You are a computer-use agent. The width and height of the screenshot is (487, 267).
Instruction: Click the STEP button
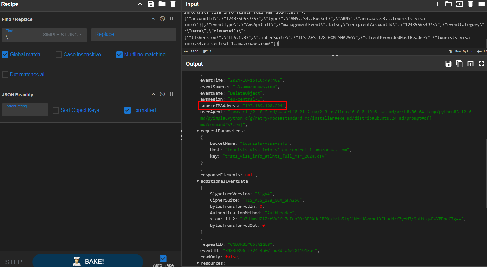(x=14, y=262)
